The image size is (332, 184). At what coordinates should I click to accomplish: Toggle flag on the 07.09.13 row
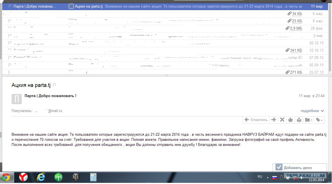point(10,58)
